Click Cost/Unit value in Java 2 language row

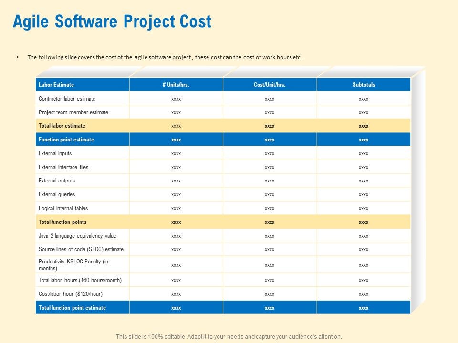pos(270,236)
